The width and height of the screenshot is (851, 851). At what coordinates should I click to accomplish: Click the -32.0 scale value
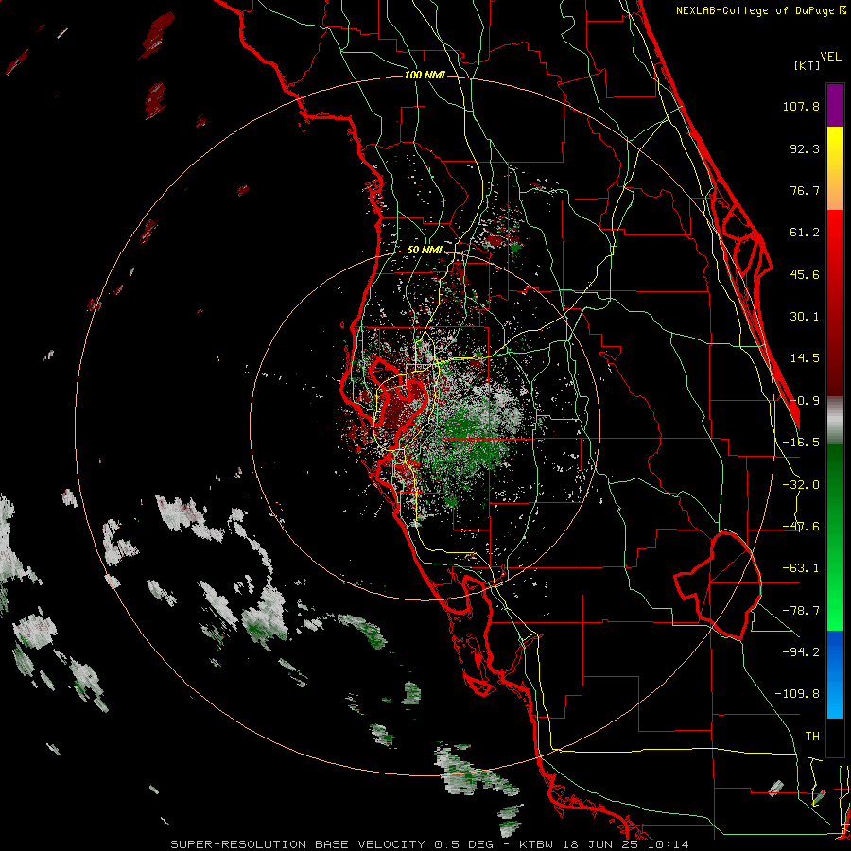pyautogui.click(x=801, y=485)
